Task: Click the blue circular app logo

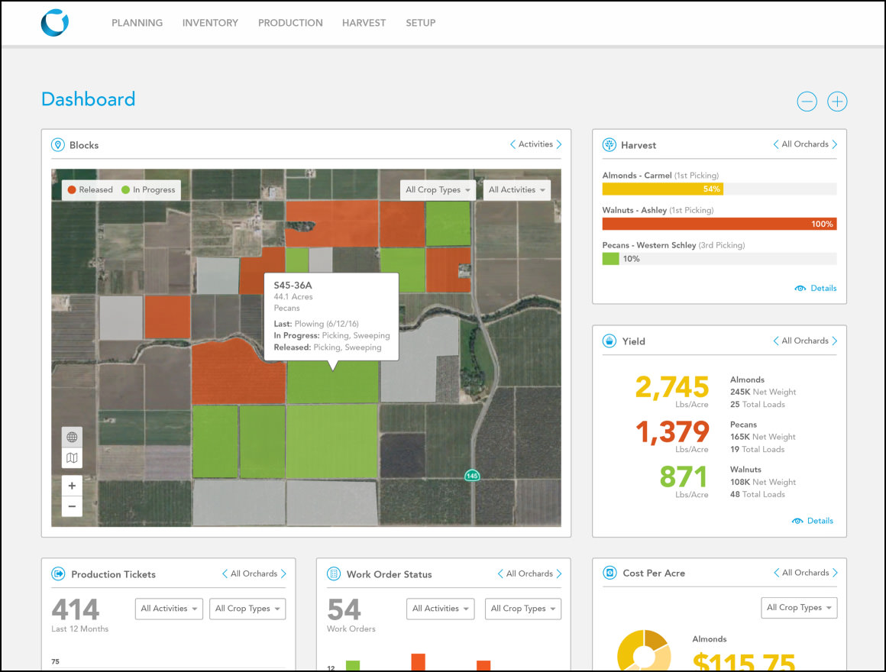Action: click(55, 22)
